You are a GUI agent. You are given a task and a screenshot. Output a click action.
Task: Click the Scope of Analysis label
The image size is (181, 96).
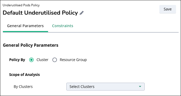tap(25, 75)
